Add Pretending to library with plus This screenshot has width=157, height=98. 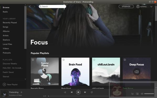click(x=21, y=92)
